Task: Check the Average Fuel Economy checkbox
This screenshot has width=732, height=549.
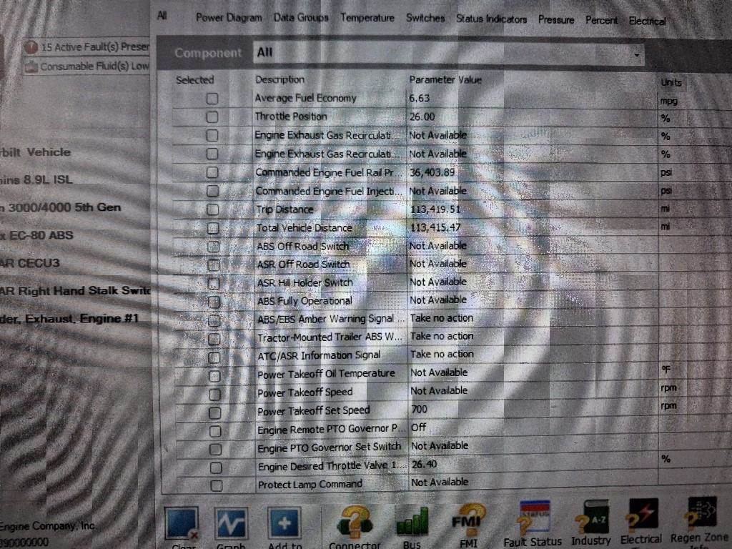Action: (x=212, y=99)
